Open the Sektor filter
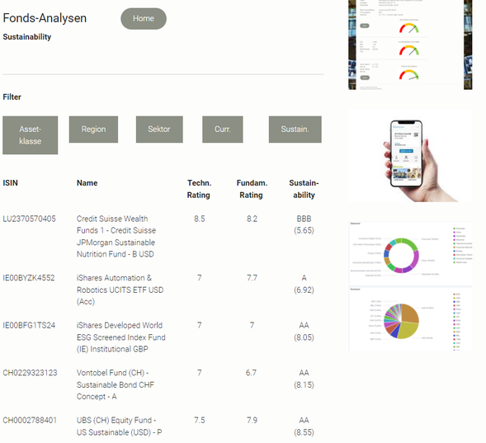This screenshot has height=443, width=486. (x=159, y=130)
